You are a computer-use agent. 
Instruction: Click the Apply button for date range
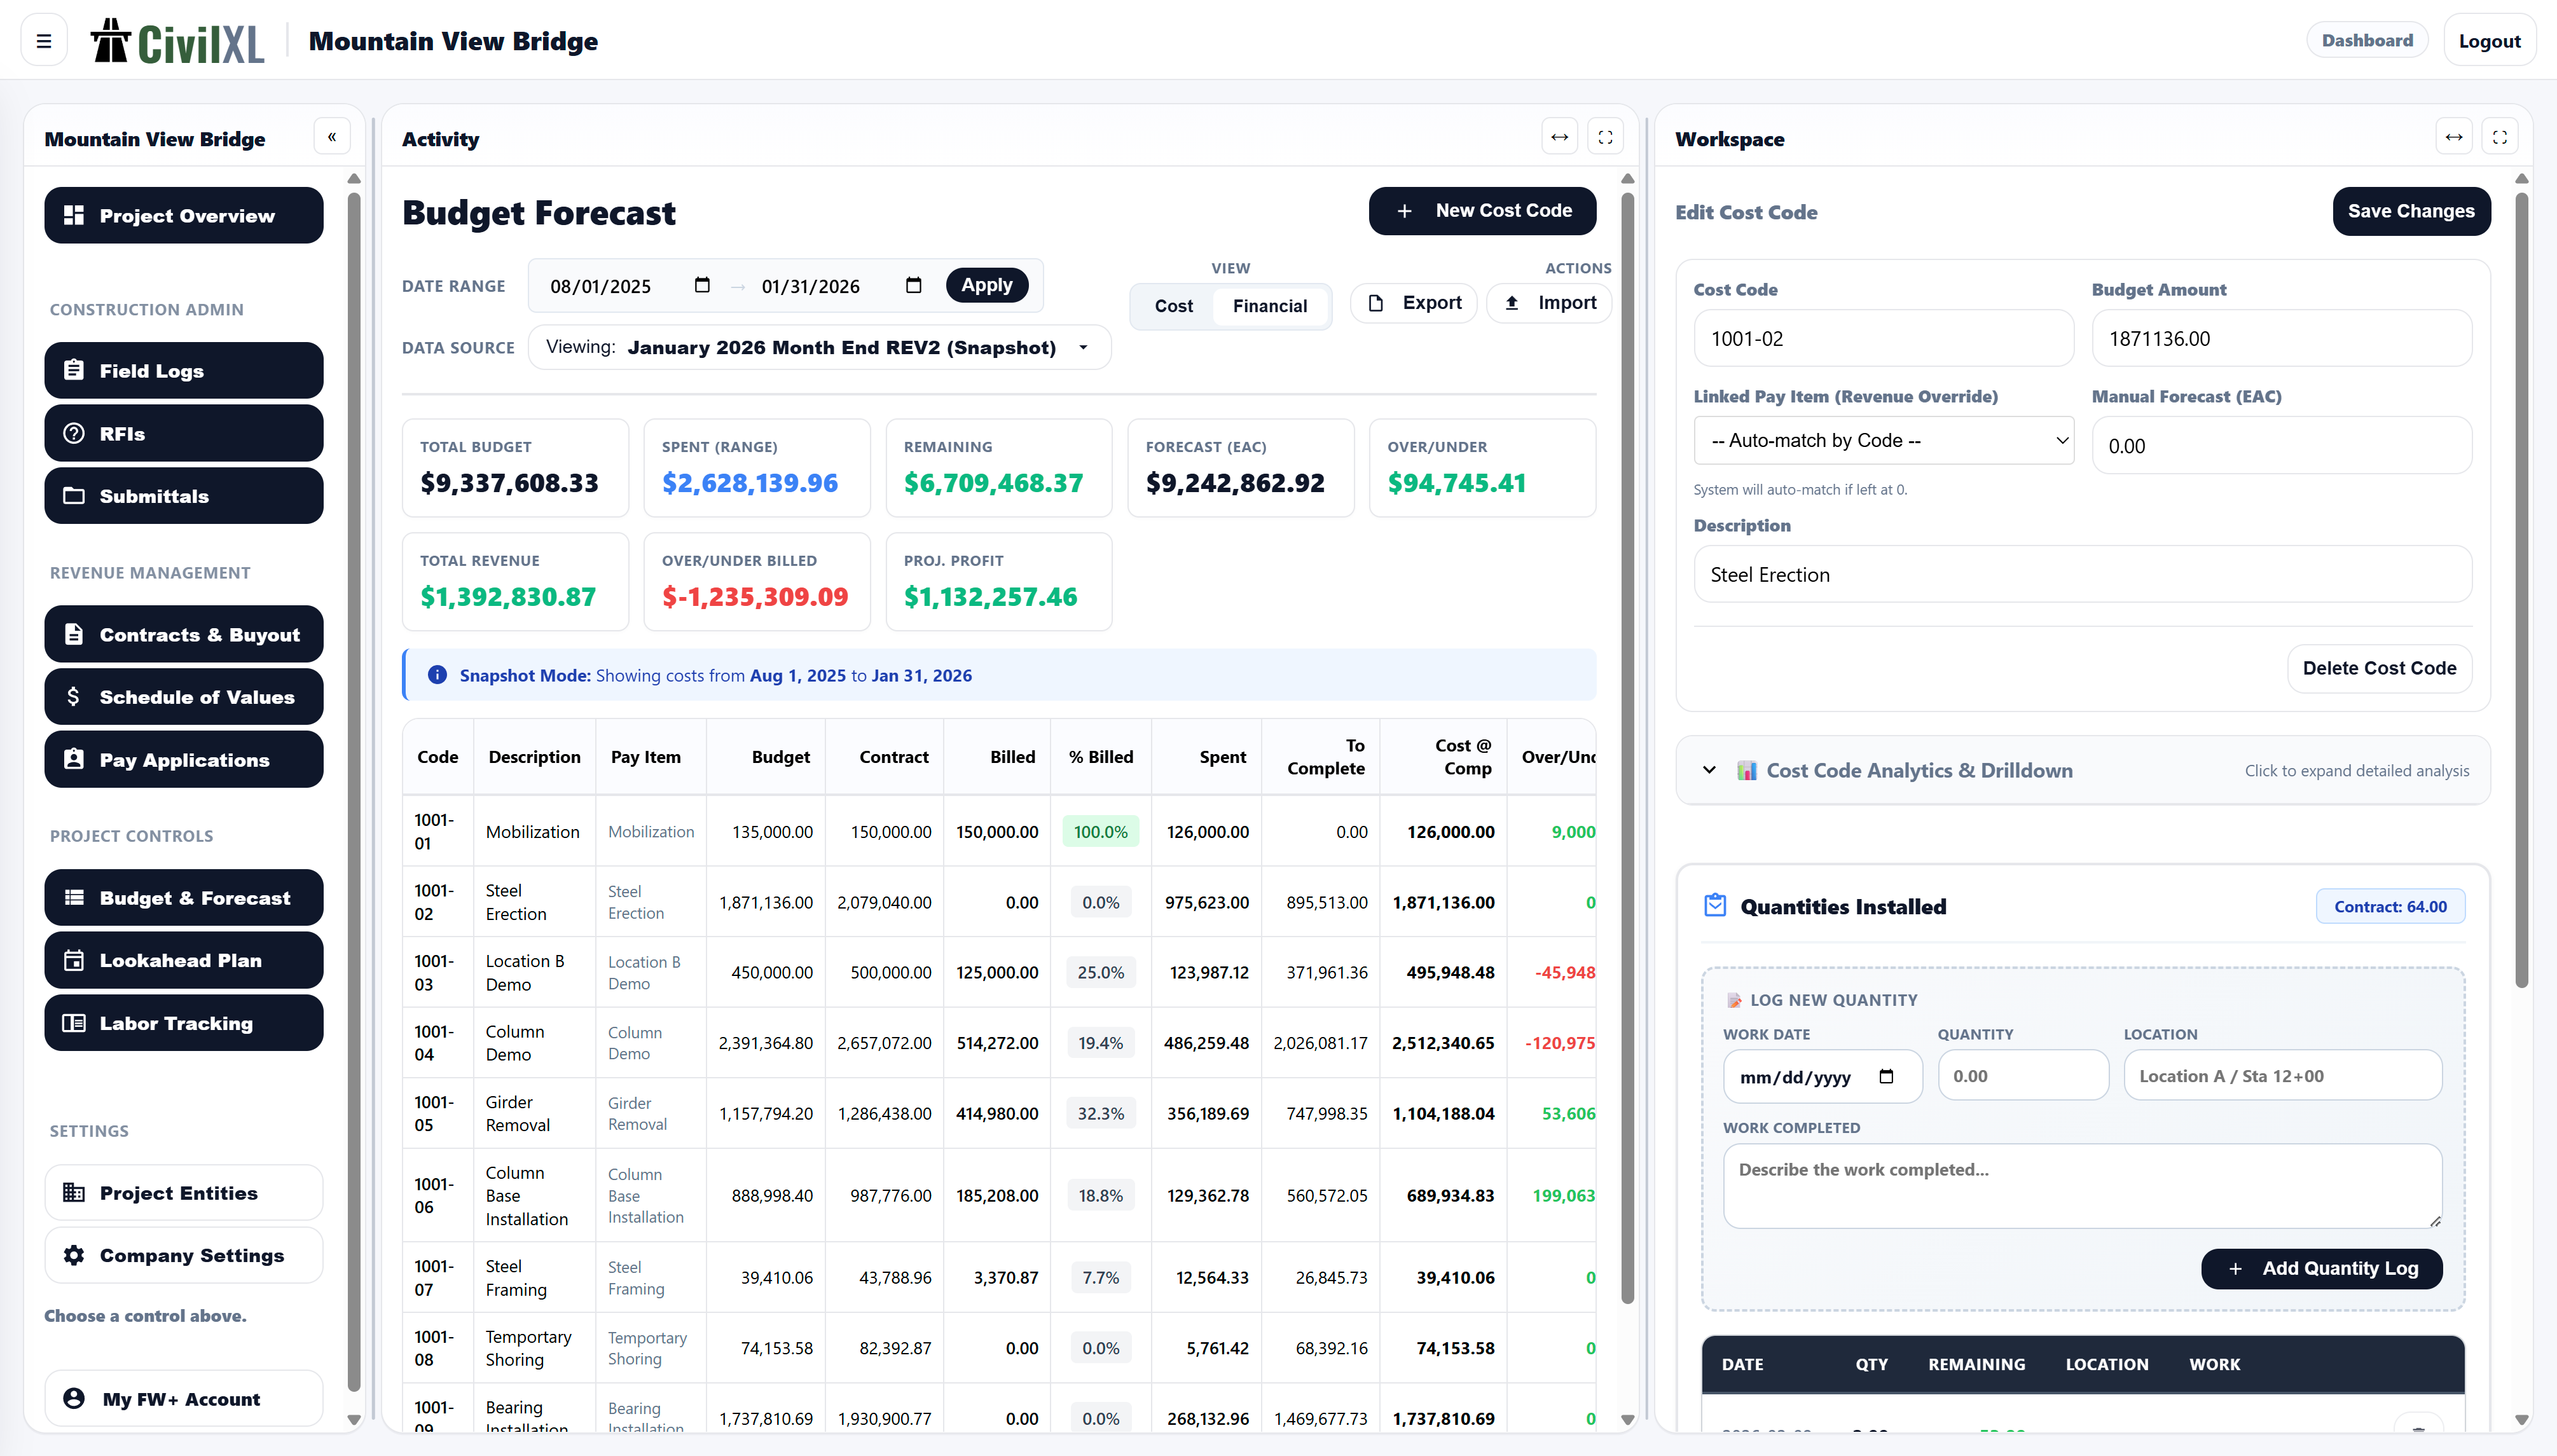click(x=987, y=285)
